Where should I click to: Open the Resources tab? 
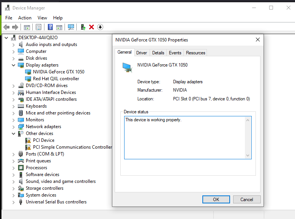196,53
